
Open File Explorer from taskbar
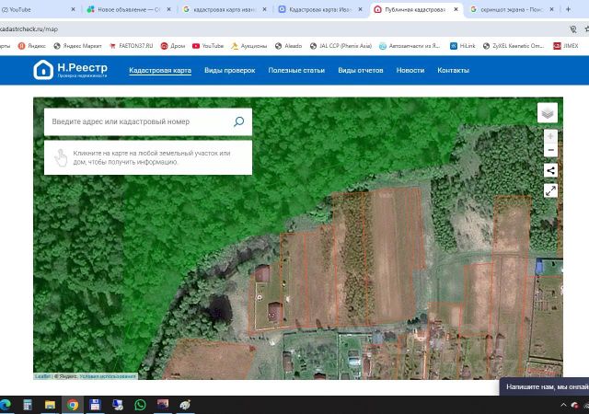(50, 405)
